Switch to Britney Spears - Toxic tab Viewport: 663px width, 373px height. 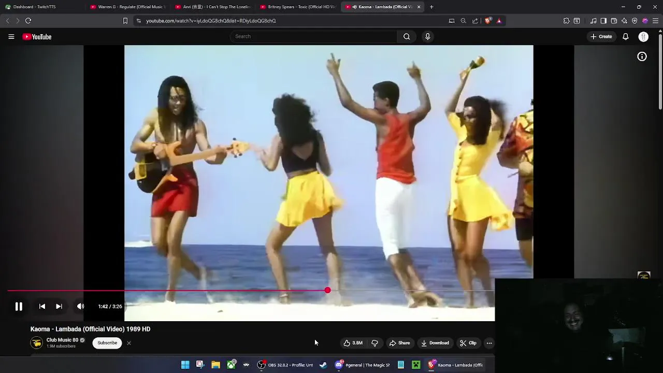[x=298, y=7]
